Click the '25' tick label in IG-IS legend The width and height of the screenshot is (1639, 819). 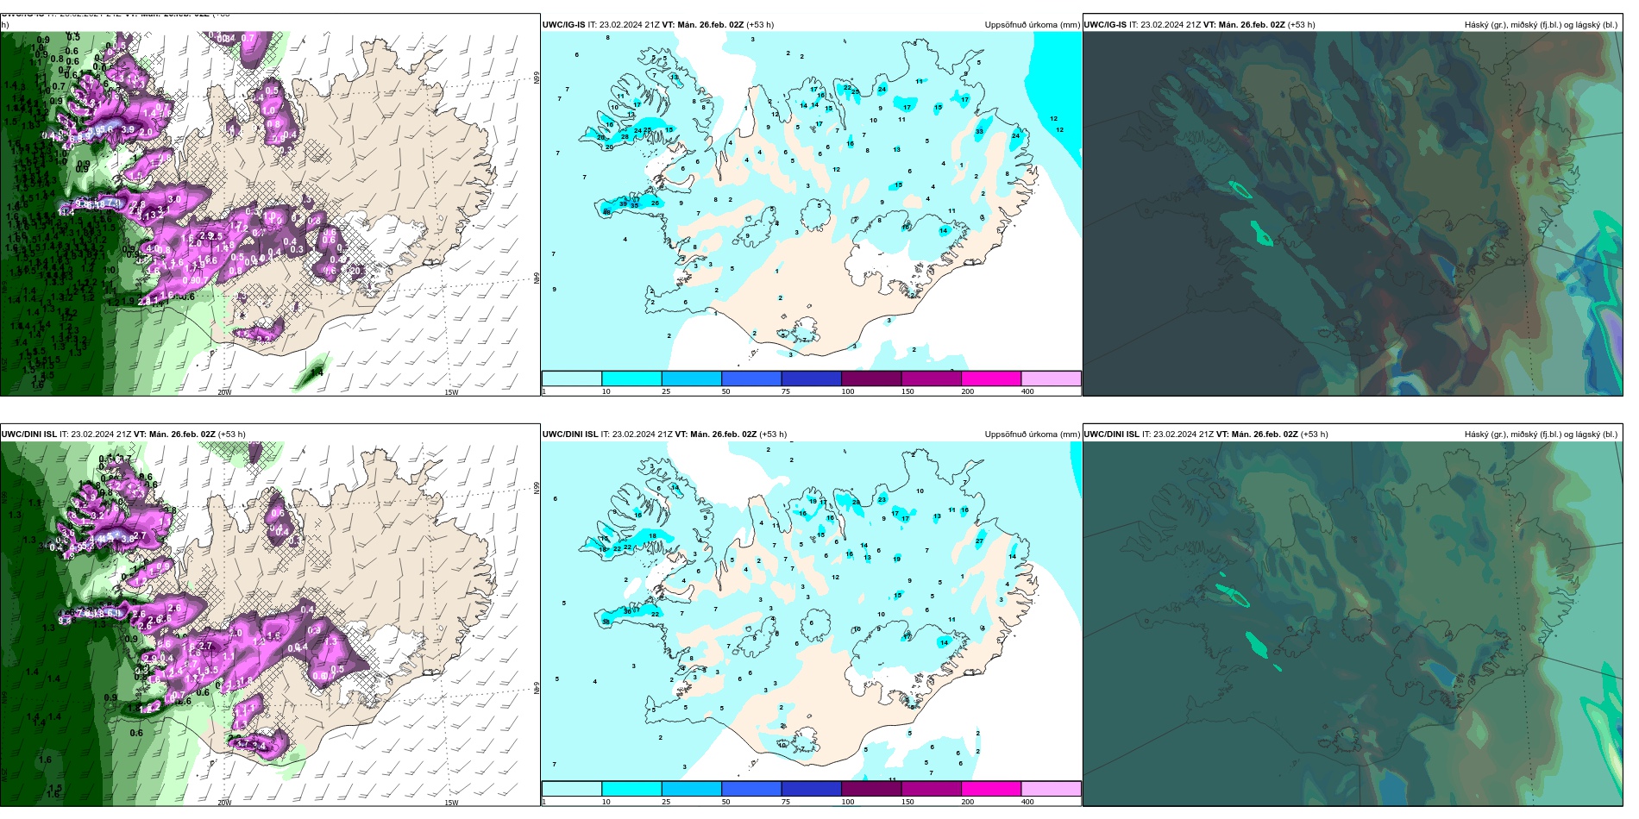[x=666, y=391]
